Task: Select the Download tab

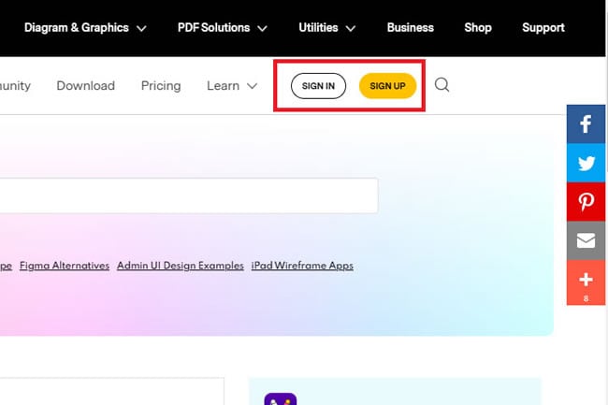Action: click(85, 85)
